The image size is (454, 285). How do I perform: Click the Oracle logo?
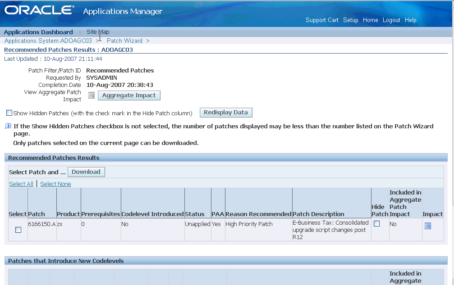(x=39, y=10)
